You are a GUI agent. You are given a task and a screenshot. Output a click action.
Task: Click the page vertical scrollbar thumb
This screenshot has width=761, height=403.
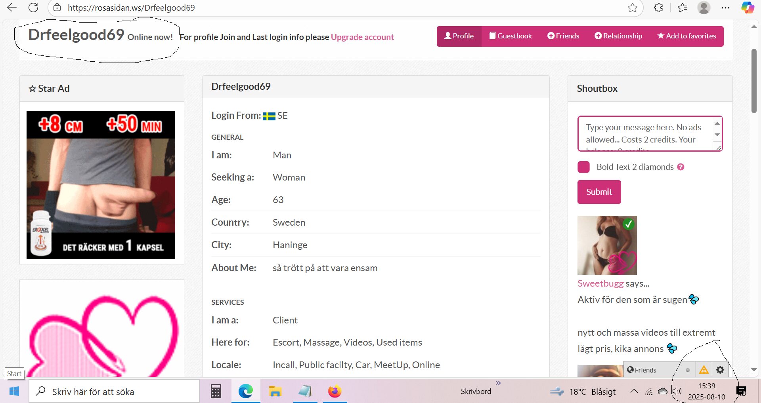click(x=754, y=81)
